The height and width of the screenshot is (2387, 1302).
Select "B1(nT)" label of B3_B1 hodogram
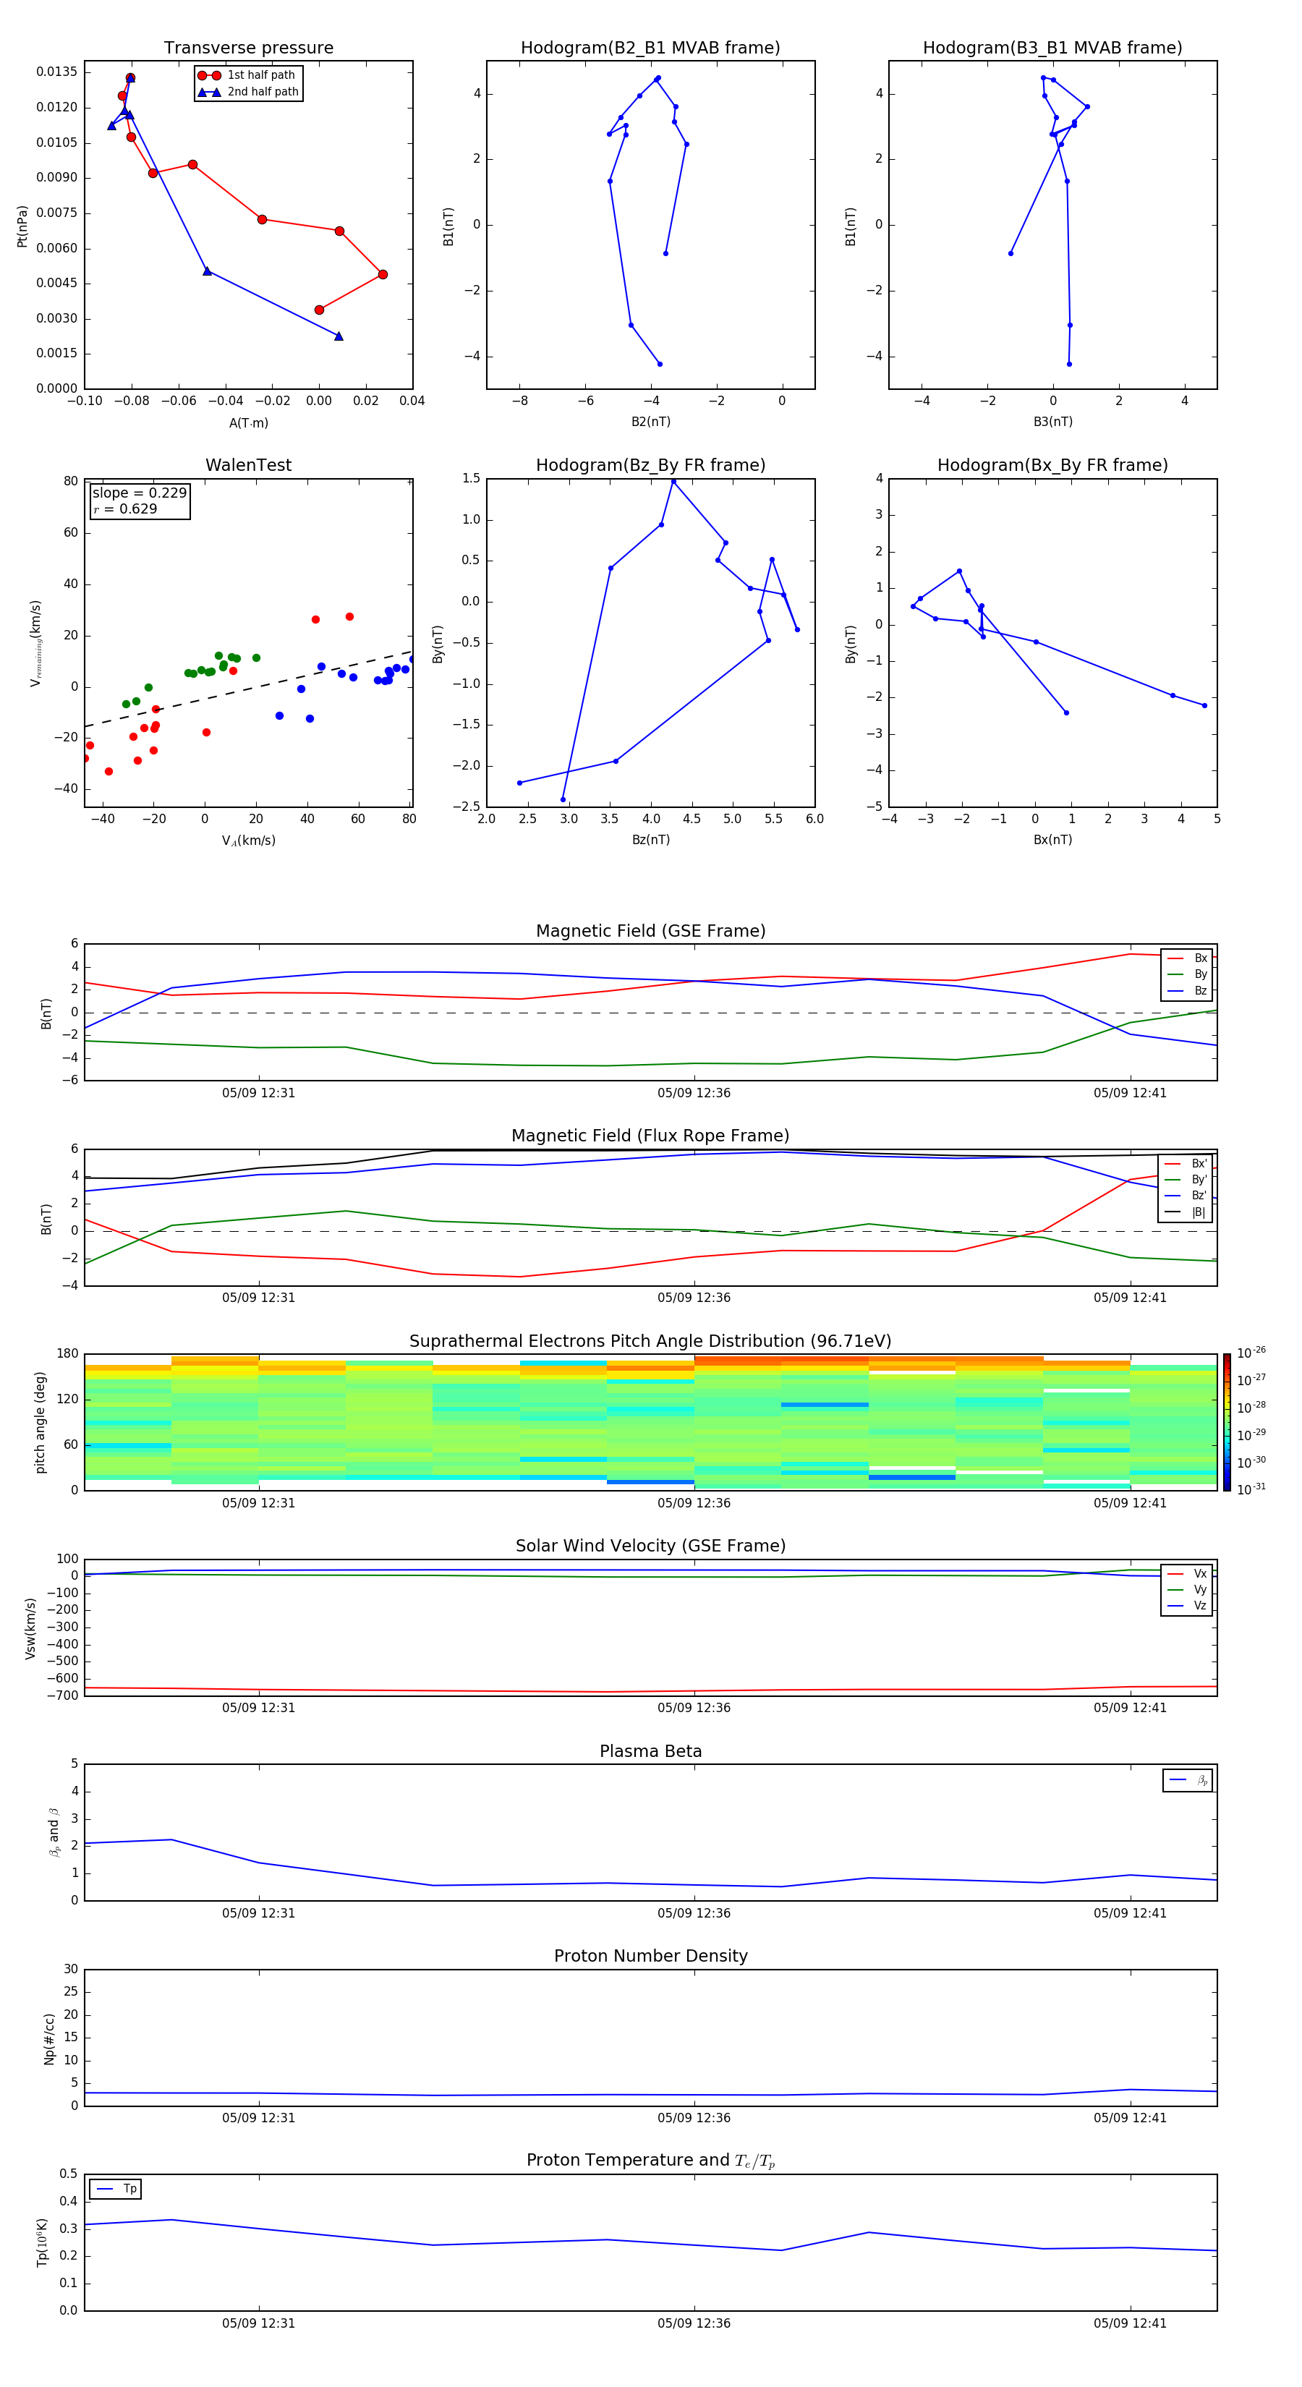click(850, 226)
